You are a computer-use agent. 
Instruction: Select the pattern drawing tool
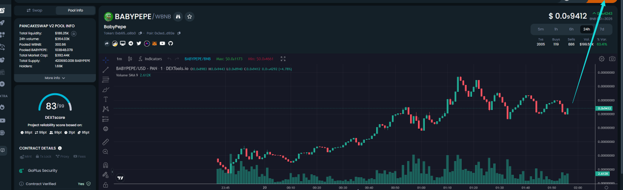pos(105,109)
